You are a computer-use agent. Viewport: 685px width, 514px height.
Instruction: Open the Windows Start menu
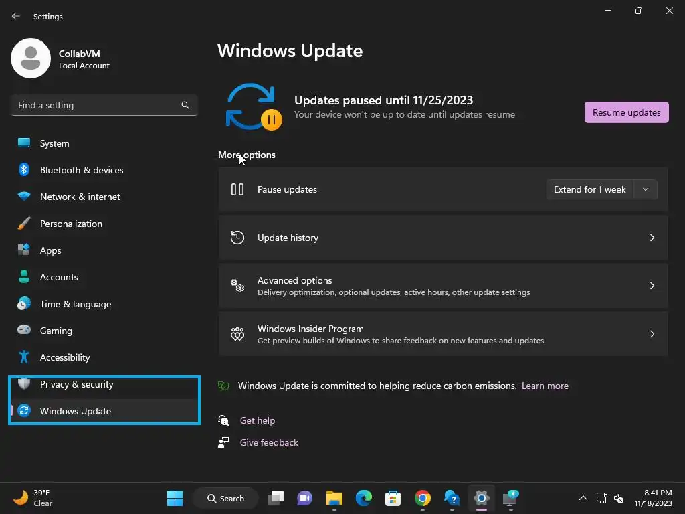[175, 498]
